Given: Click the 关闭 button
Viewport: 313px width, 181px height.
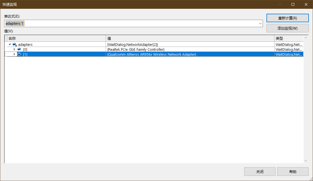Looking at the screenshot, I should 260,171.
